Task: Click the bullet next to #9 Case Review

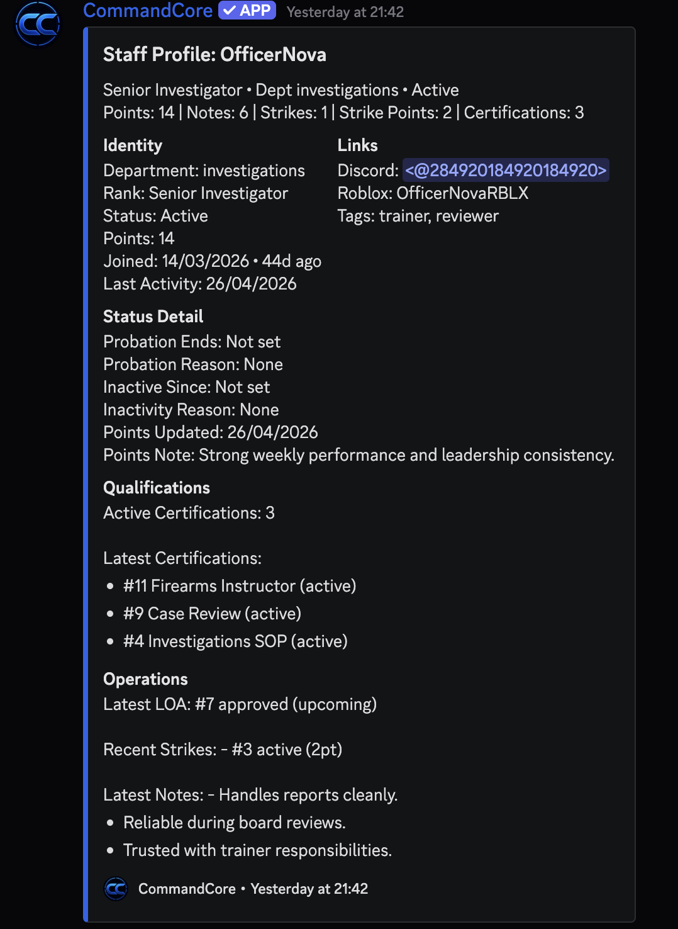Action: (111, 614)
